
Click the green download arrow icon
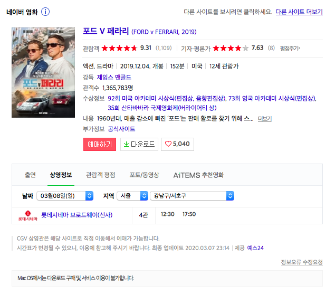click(126, 144)
